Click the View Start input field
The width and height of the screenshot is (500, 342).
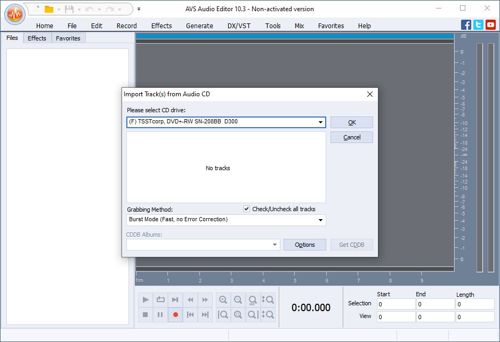[x=396, y=317]
